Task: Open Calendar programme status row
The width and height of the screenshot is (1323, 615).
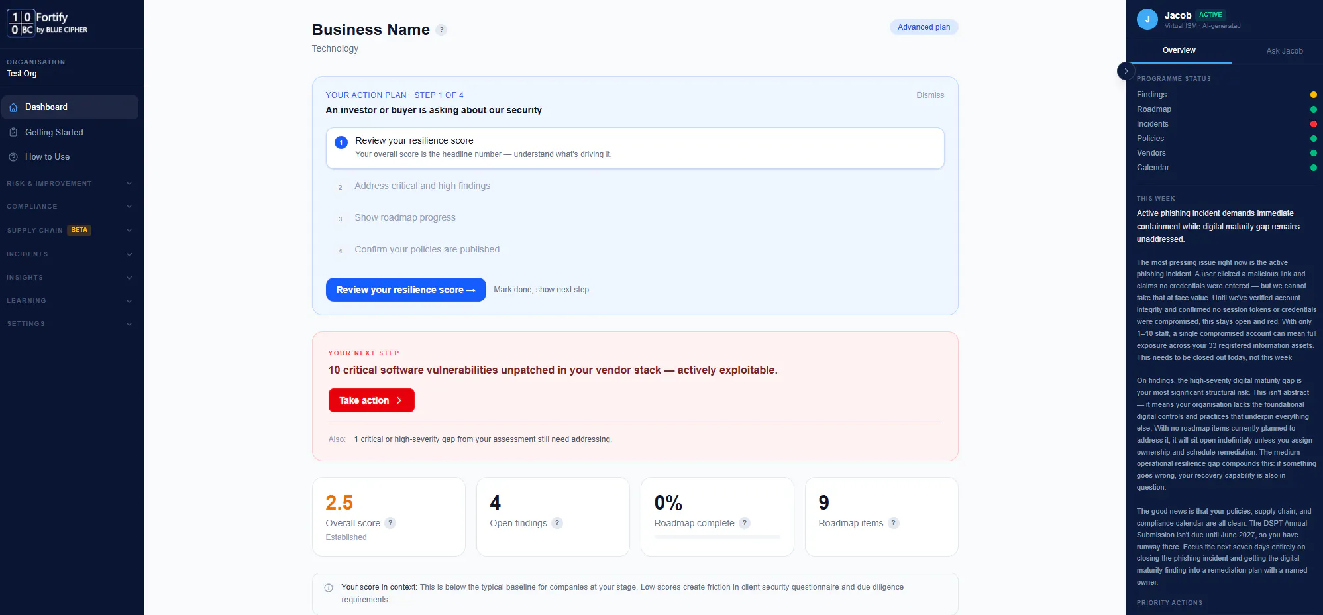Action: pyautogui.click(x=1226, y=168)
